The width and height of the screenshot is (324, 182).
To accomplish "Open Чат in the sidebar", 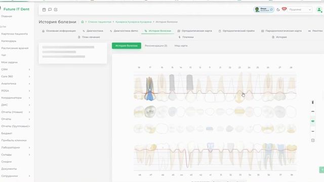I will [x=4, y=55].
